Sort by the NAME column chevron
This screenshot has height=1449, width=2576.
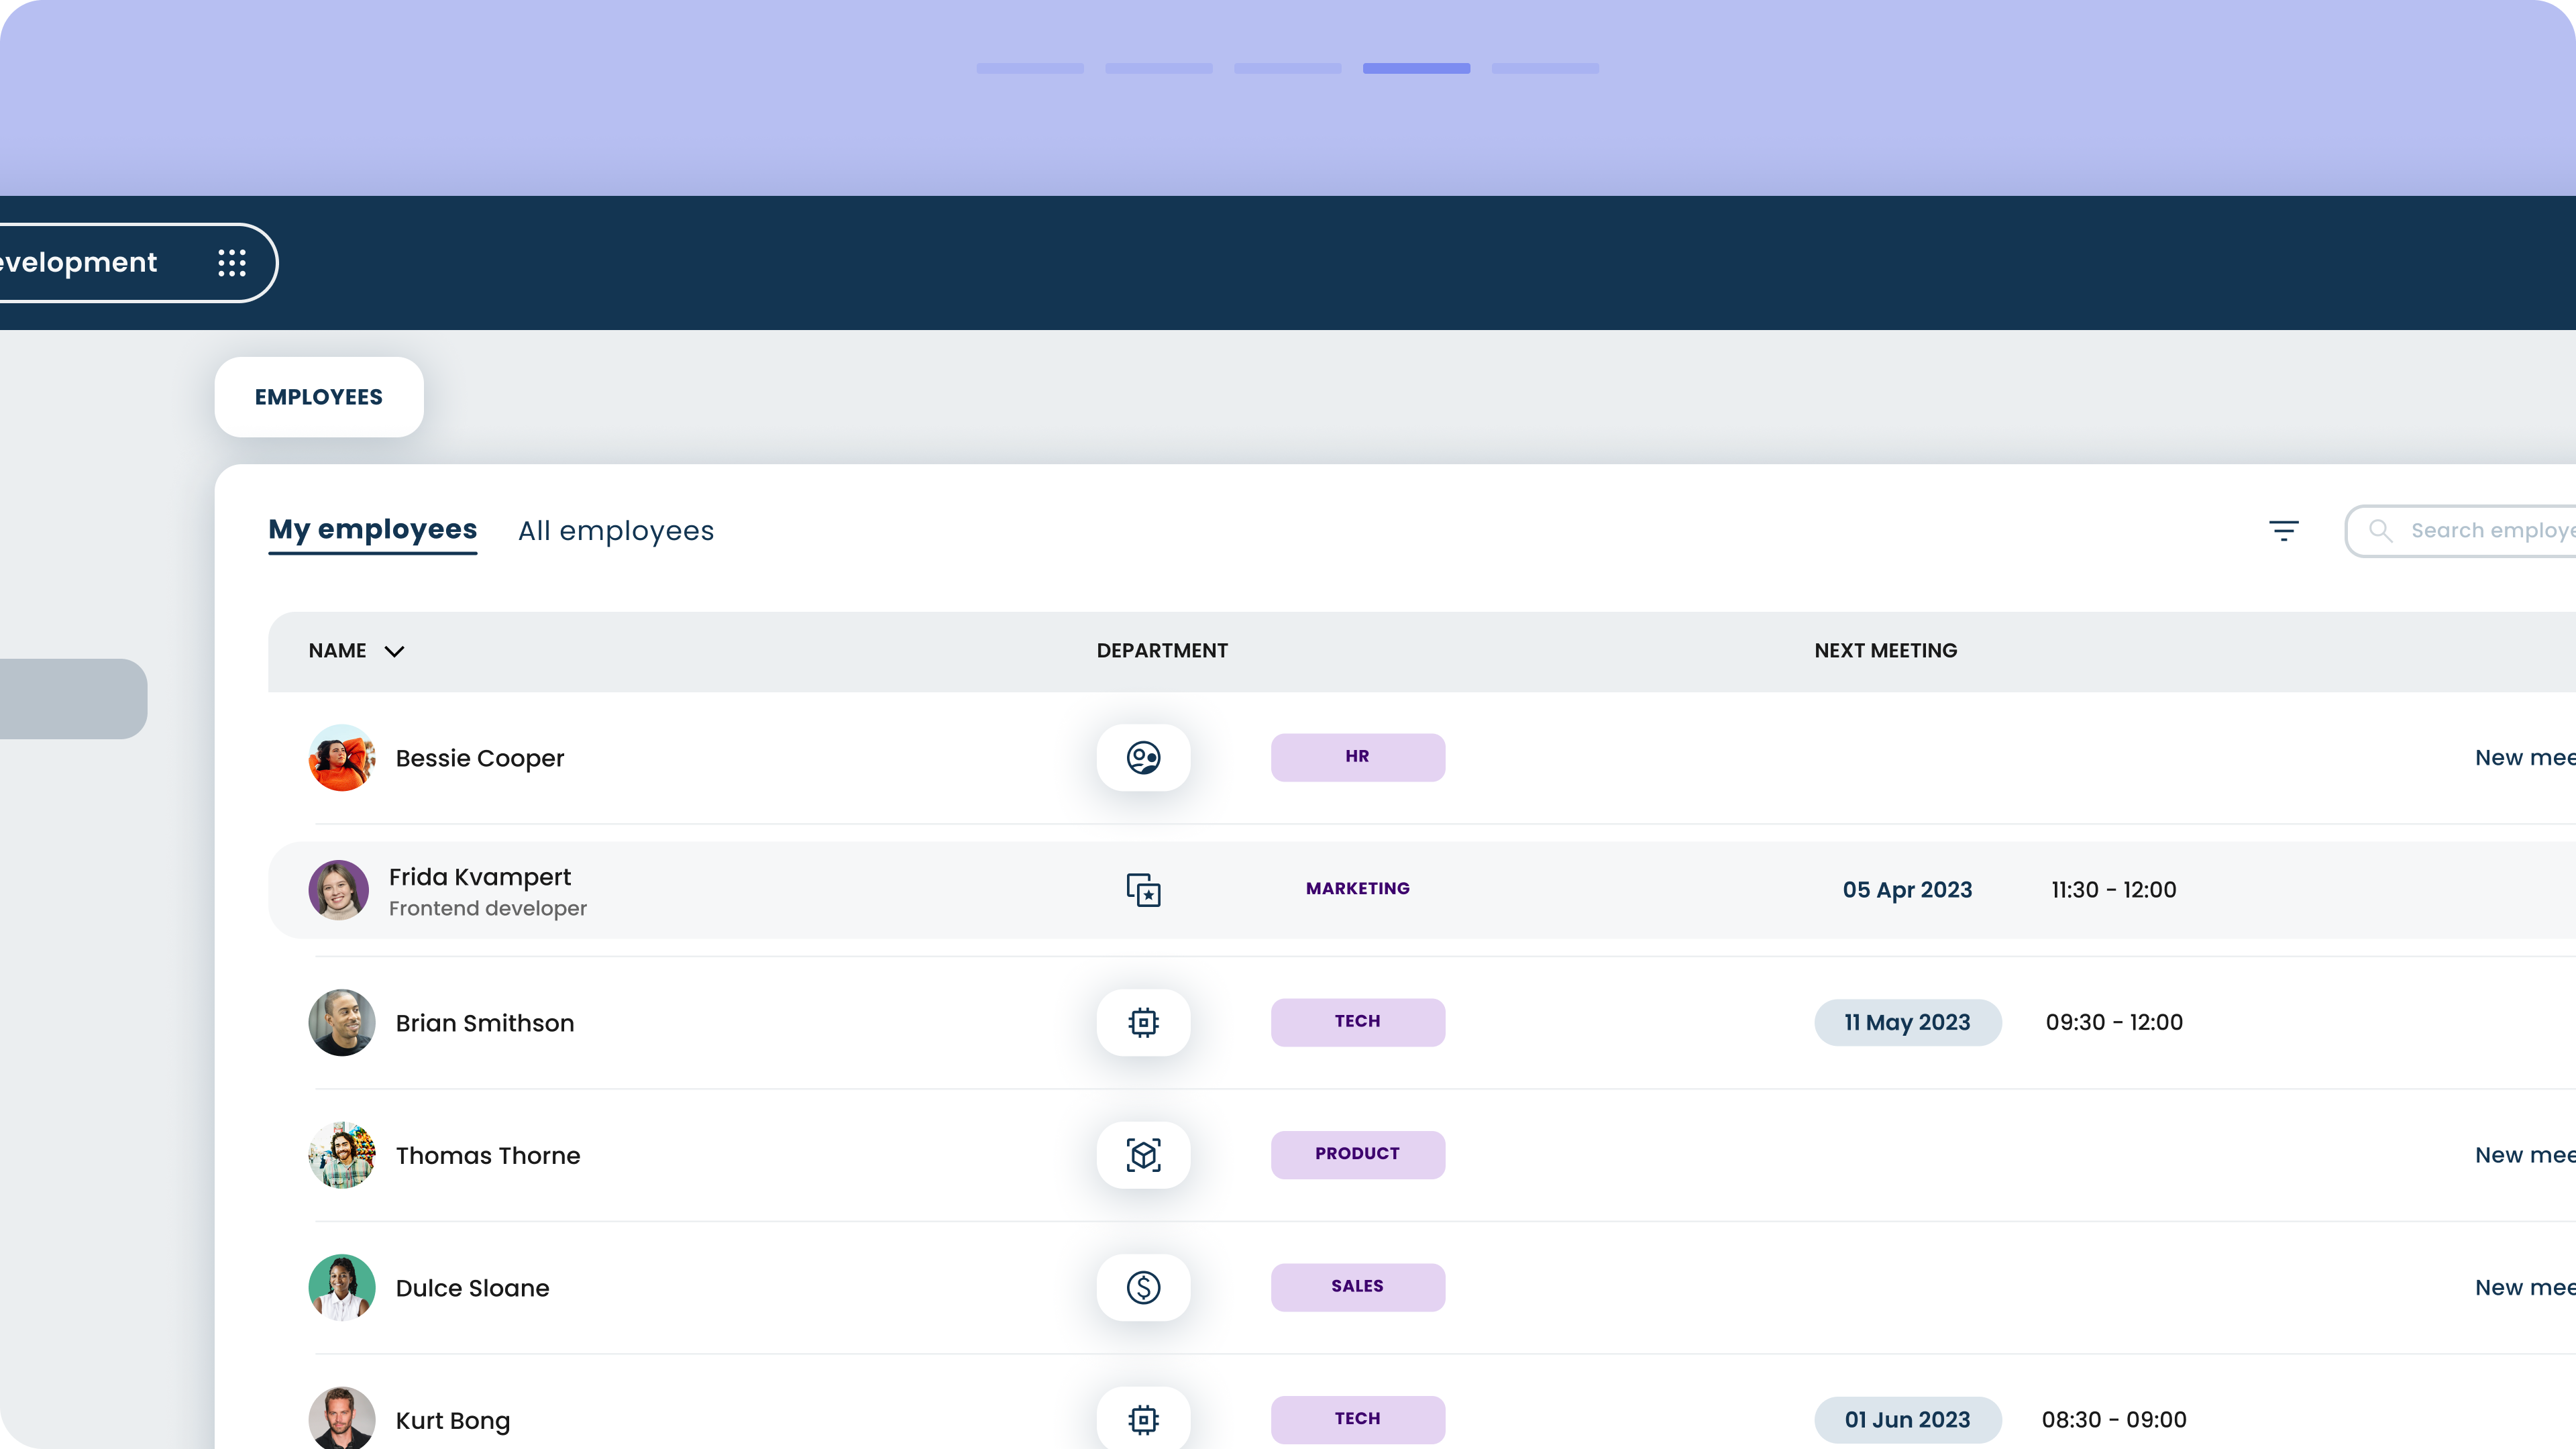pyautogui.click(x=394, y=651)
